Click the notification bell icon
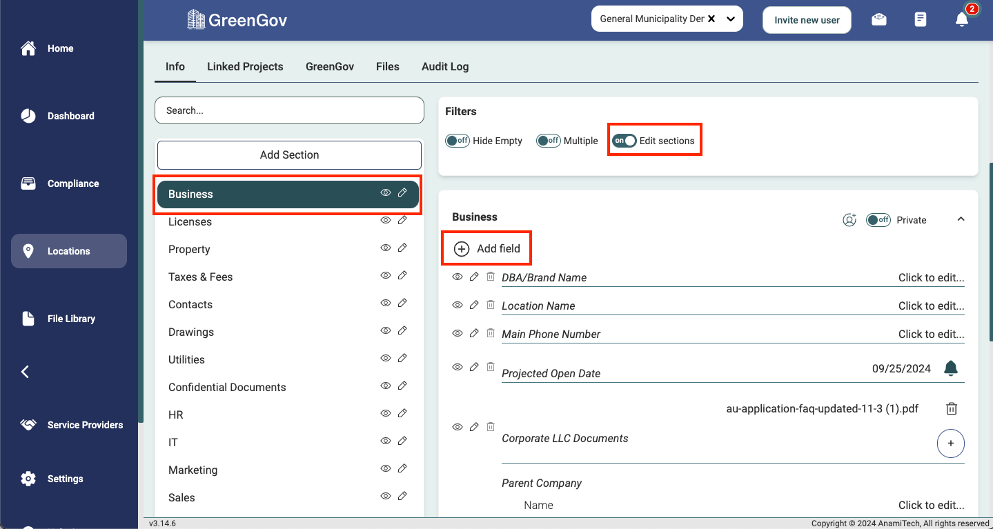Viewport: 993px width, 529px height. 962,19
